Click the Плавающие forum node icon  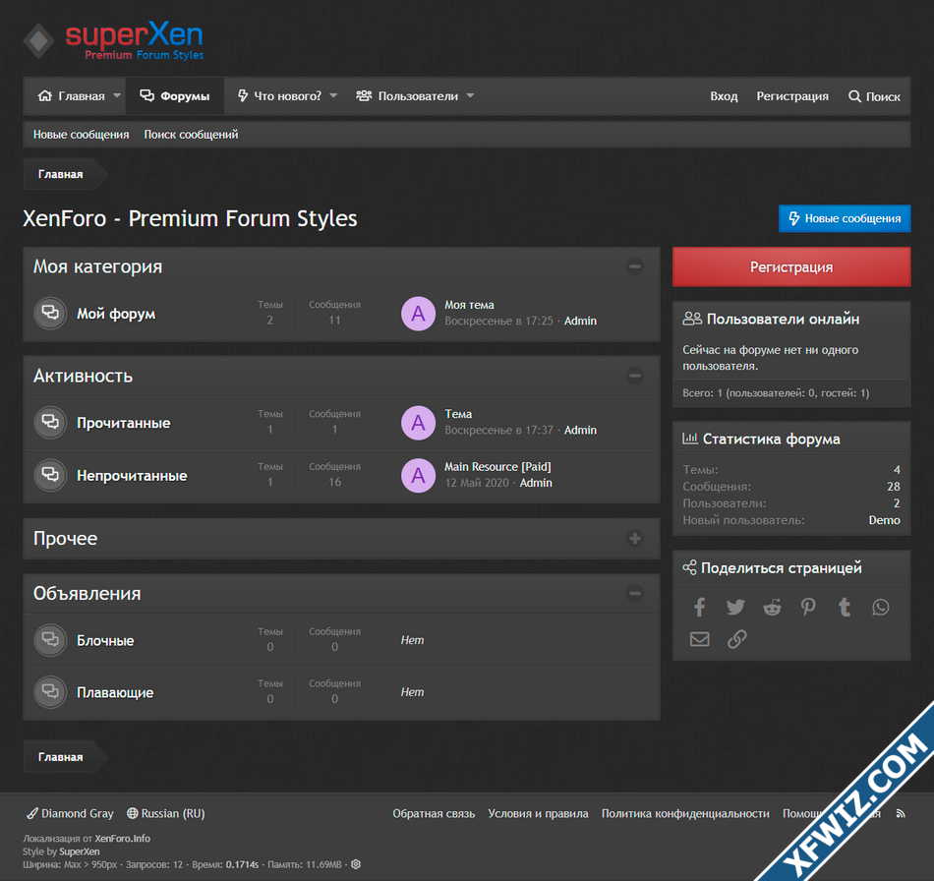click(x=50, y=692)
